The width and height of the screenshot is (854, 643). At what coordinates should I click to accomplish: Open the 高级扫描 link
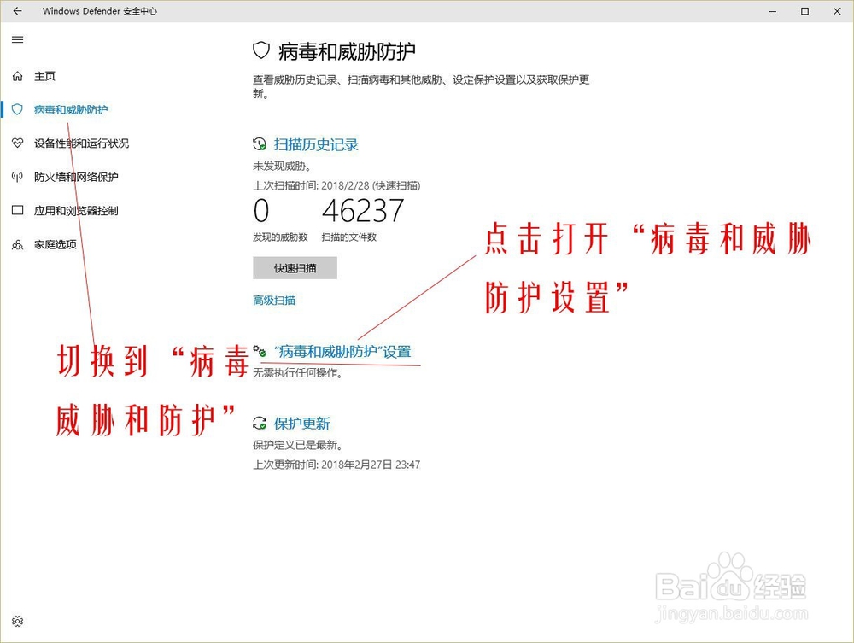[274, 300]
